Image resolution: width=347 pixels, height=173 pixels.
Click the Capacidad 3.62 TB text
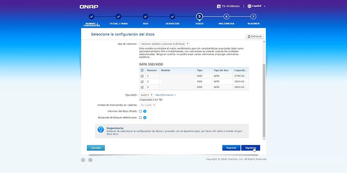tap(151, 100)
